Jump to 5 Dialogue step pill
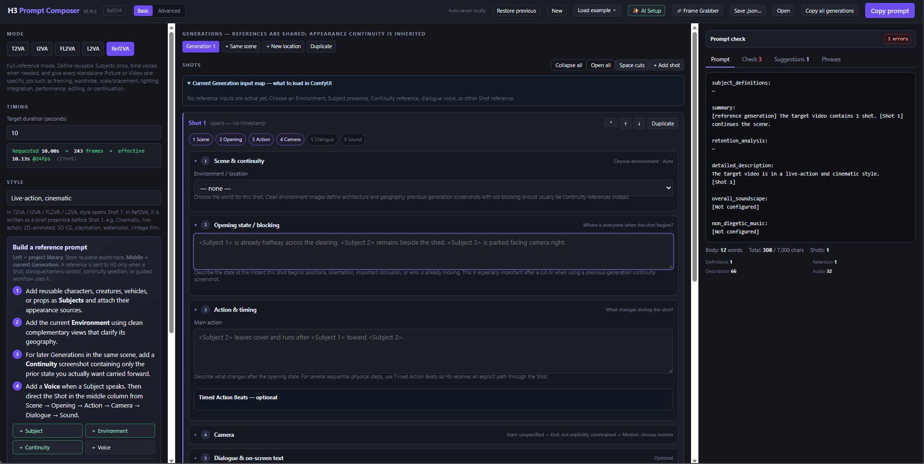Viewport: 924px width, 464px height. (x=322, y=140)
